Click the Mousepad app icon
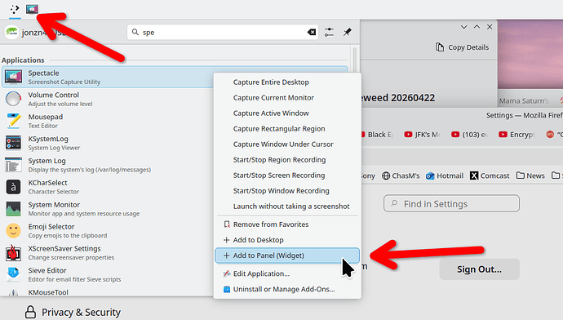This screenshot has height=320, width=563. pos(13,121)
